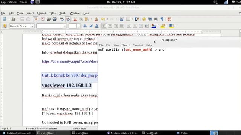Screen dimensions: 241x135
Task: Apply the yellow Highlighting color swatch
Action: [163, 26]
